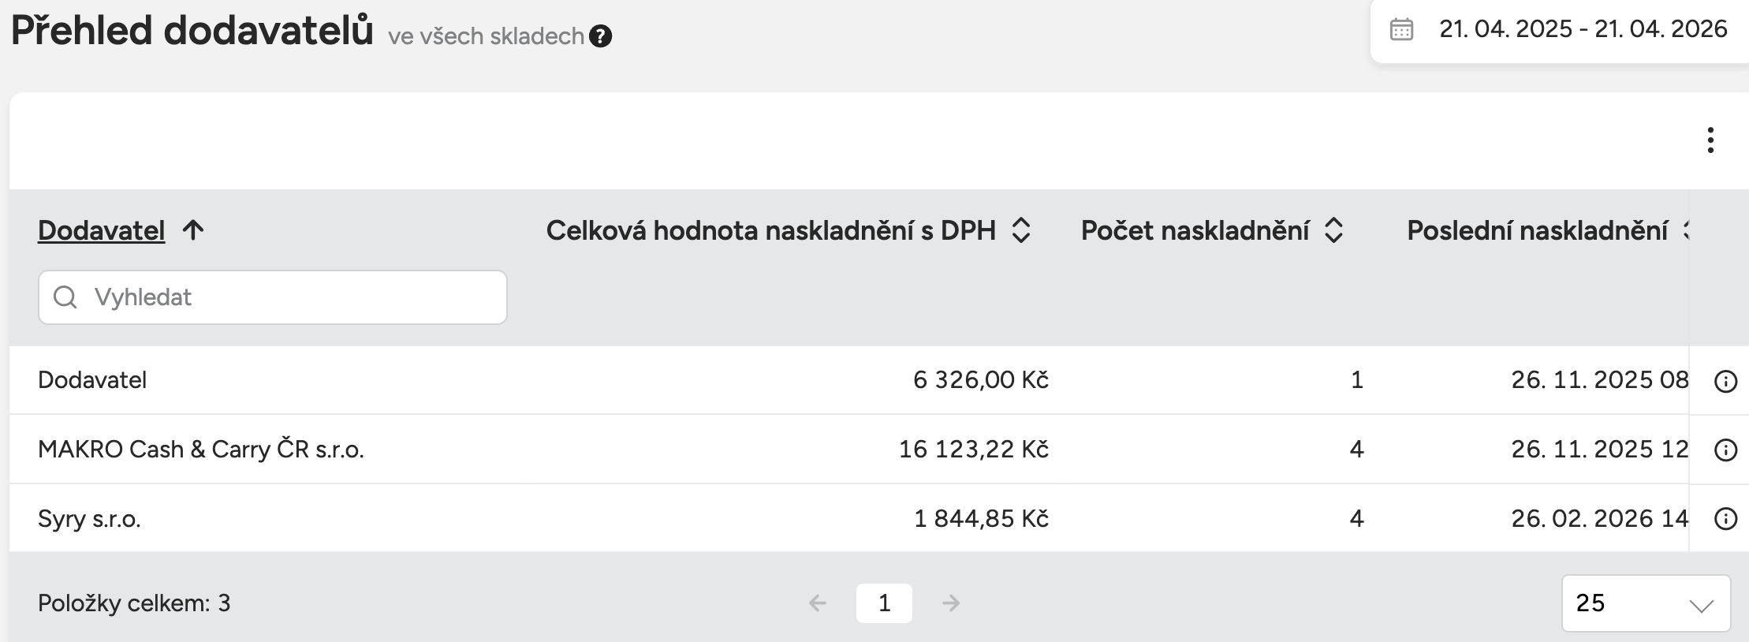This screenshot has width=1749, height=642.
Task: Click the Dodavatel column header link
Action: [x=102, y=230]
